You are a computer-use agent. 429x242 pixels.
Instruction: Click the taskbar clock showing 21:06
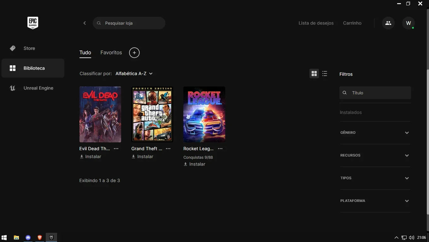pyautogui.click(x=421, y=238)
